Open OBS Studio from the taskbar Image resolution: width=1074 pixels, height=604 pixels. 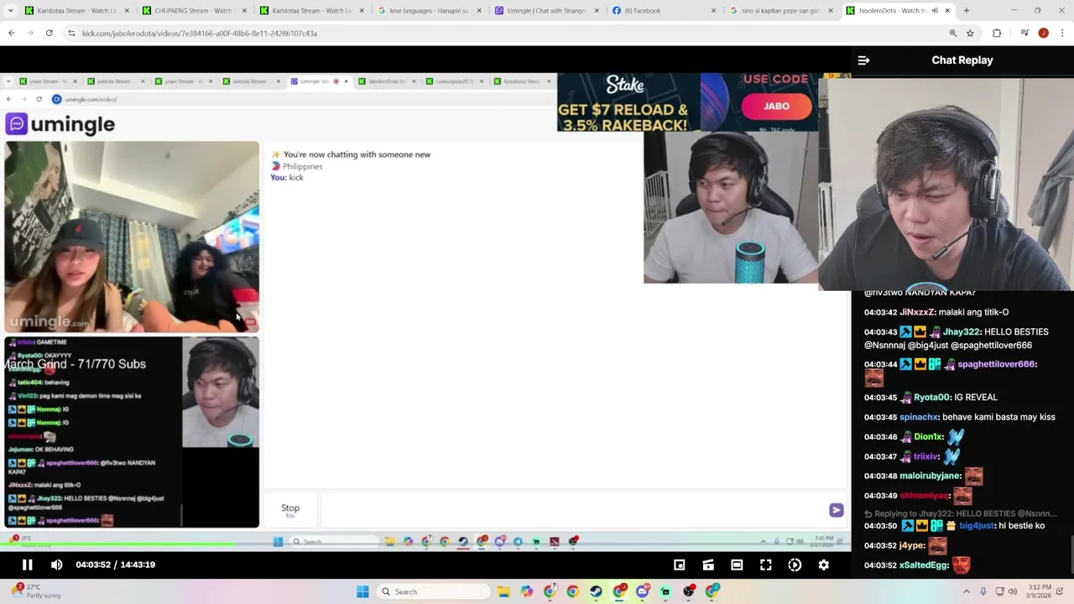[688, 591]
